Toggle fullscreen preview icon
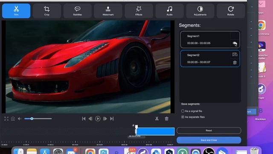 point(6,119)
